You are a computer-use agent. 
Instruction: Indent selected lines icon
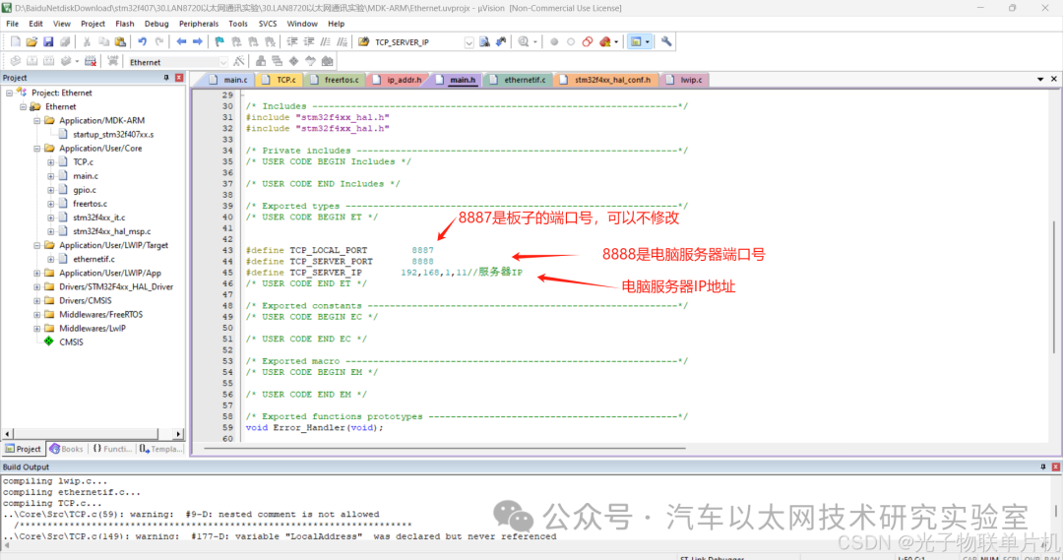click(292, 42)
